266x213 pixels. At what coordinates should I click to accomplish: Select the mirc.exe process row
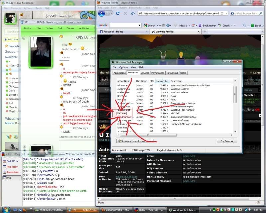(x=175, y=100)
